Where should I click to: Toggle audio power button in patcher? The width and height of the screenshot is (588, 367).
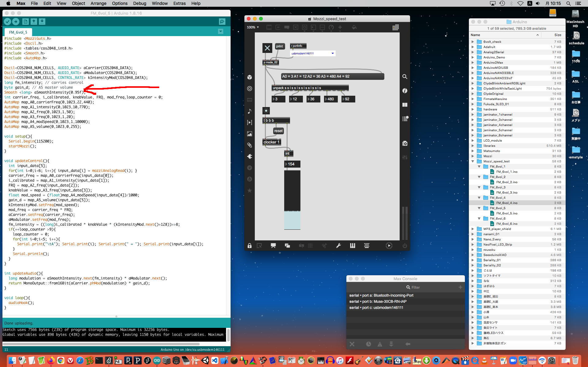pos(405,246)
